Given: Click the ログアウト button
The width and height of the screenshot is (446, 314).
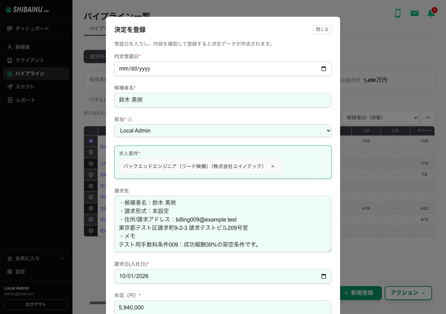Looking at the screenshot, I should [36, 305].
